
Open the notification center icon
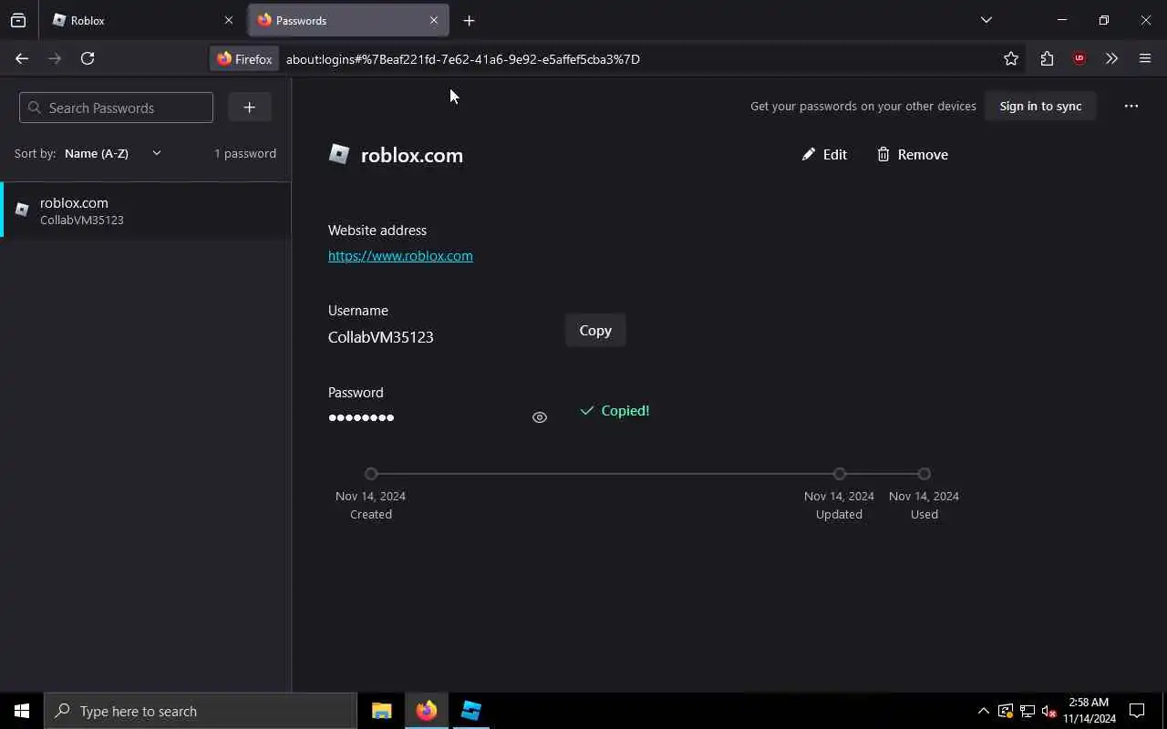click(x=1137, y=711)
